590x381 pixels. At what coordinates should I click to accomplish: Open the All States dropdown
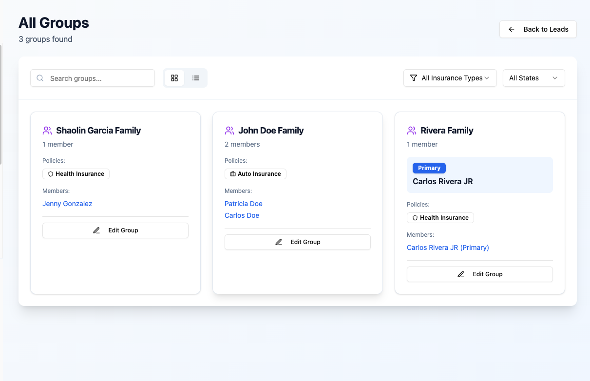534,78
